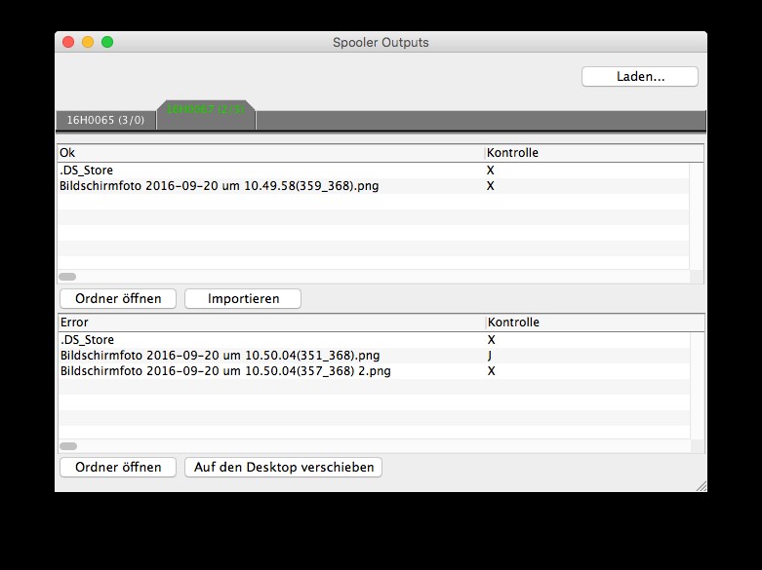This screenshot has width=762, height=570.
Task: Select Bildschirmfoto 10.49.58(359_368).png file row
Action: pos(220,186)
